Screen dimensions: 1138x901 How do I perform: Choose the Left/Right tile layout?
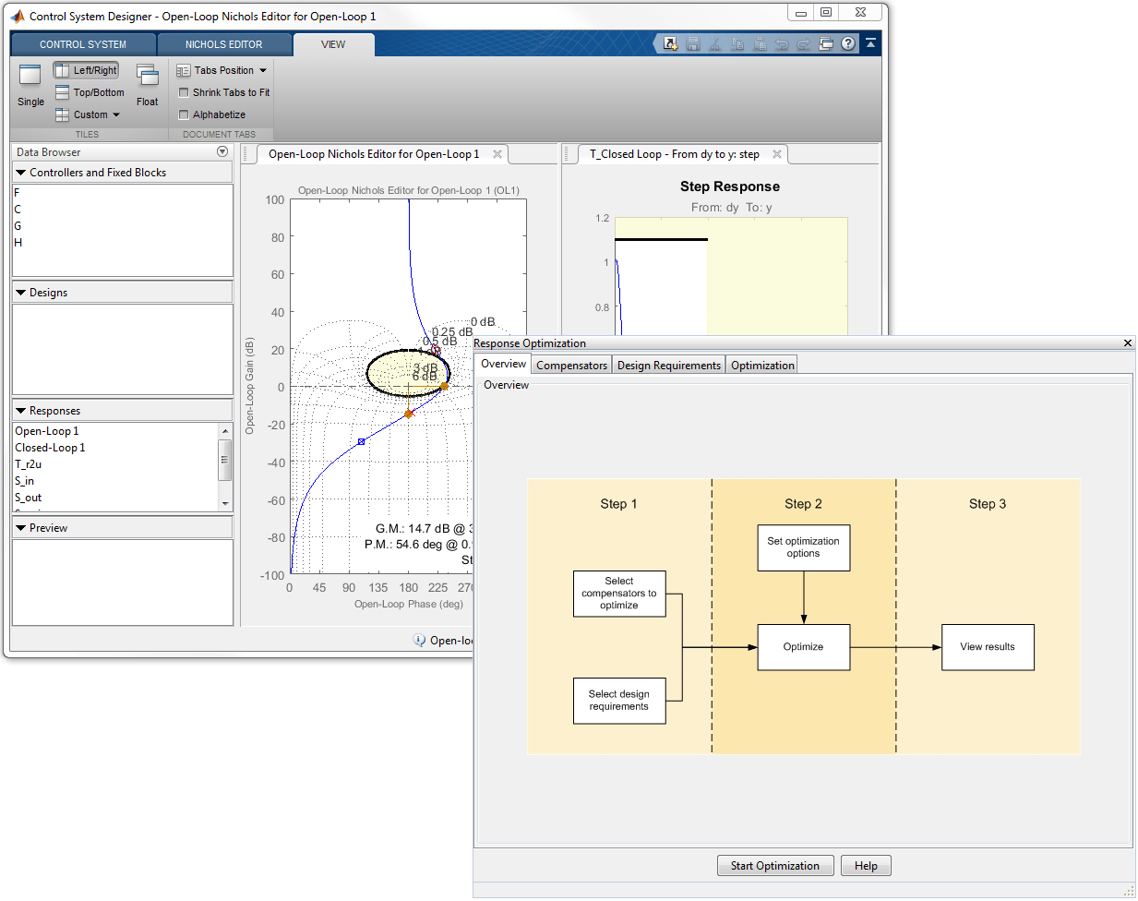pyautogui.click(x=86, y=70)
